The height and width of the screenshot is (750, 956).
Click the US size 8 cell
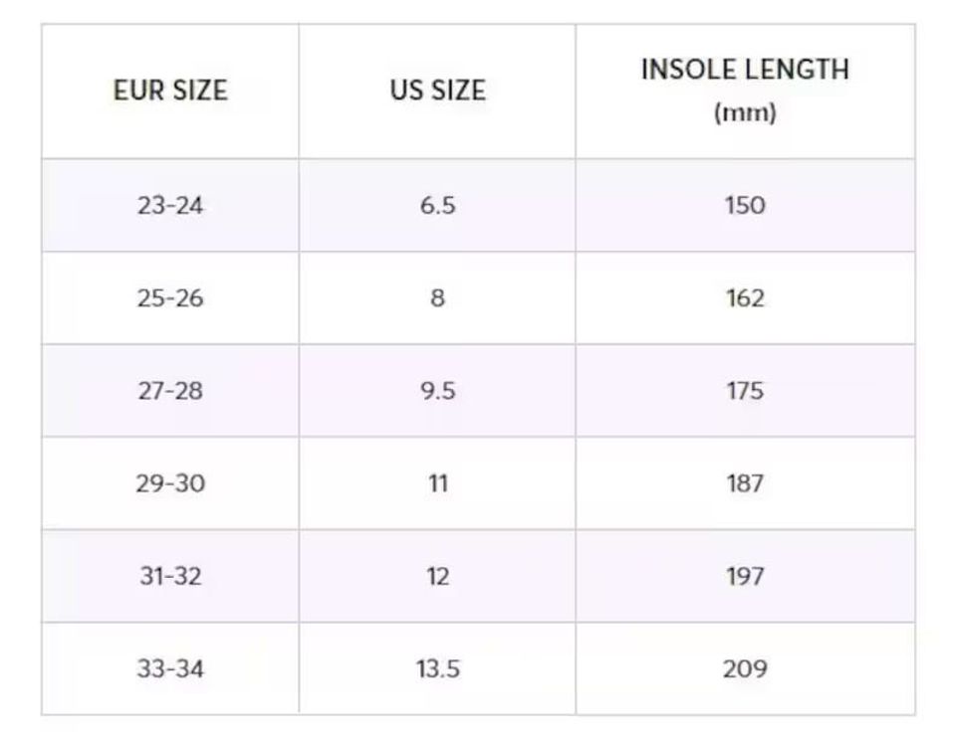[x=437, y=298]
